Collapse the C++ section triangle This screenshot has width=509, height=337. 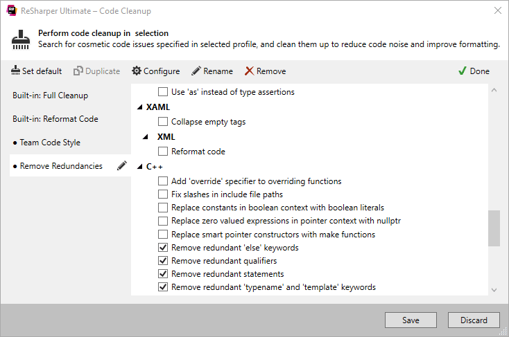[x=140, y=167]
